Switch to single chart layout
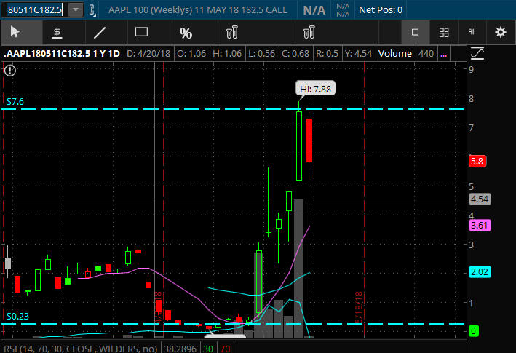The height and width of the screenshot is (353, 516). [416, 32]
